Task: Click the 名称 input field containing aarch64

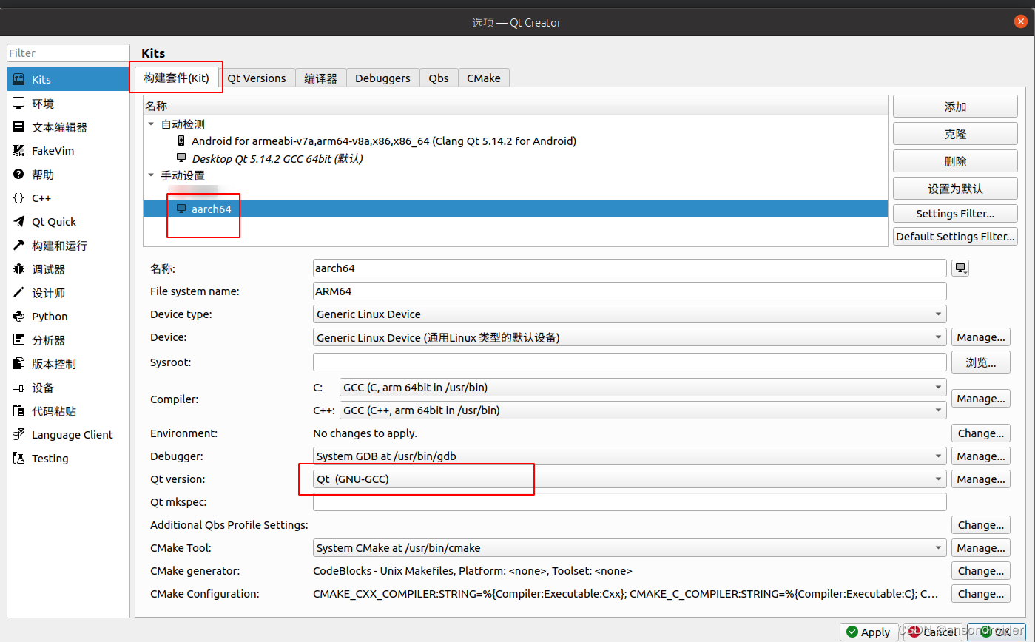Action: [630, 268]
